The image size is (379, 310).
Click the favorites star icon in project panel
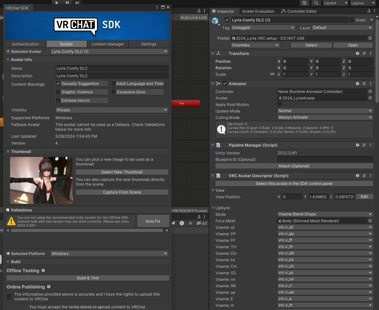[190, 223]
